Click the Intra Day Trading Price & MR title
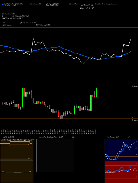This screenshot has height=183, width=138. [x=51, y=137]
